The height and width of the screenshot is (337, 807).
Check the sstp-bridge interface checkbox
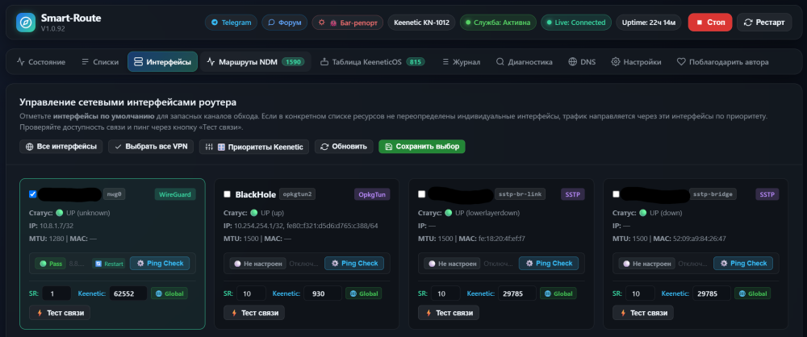click(x=617, y=194)
